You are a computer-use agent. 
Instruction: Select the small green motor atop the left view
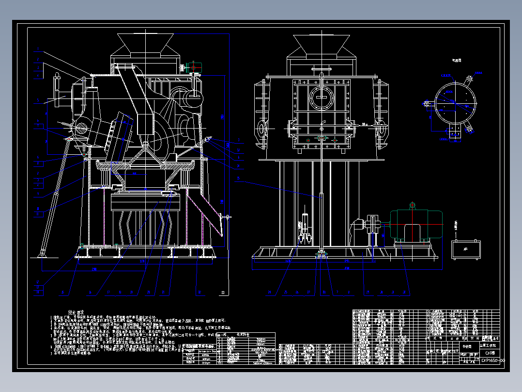[x=193, y=67]
